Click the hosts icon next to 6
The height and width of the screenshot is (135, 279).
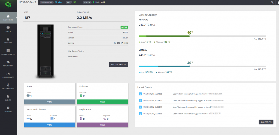28,119
